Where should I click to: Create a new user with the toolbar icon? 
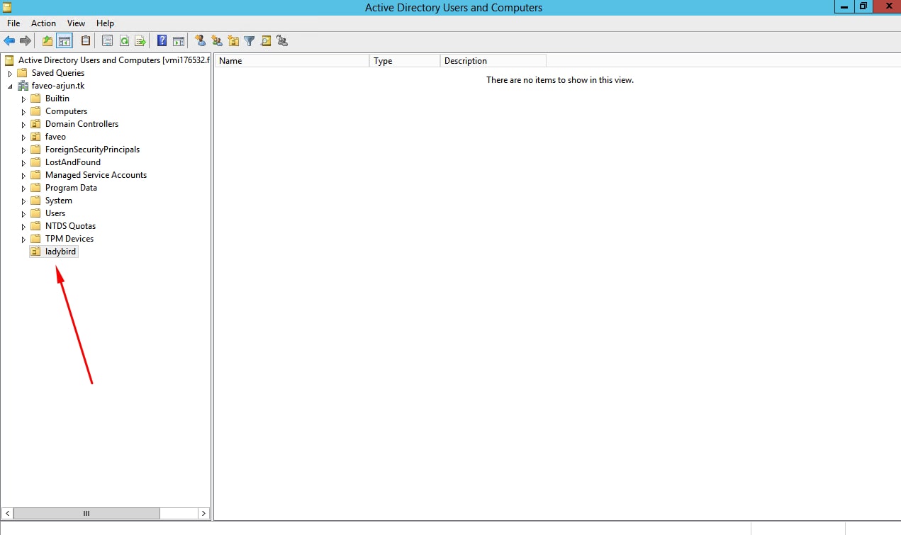[x=199, y=40]
